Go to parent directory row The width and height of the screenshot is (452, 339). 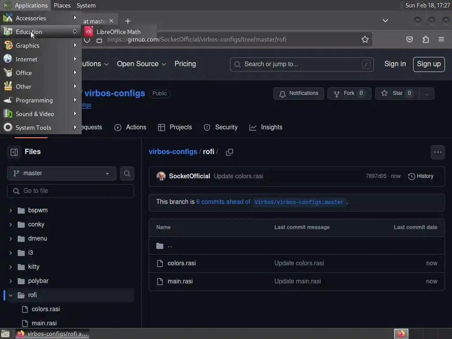pos(297,246)
